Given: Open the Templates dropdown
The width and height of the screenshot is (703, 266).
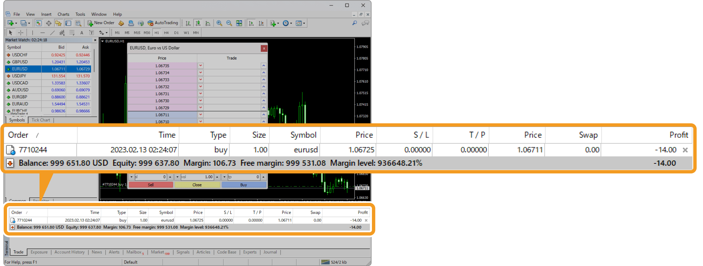Looking at the screenshot, I should (300, 23).
